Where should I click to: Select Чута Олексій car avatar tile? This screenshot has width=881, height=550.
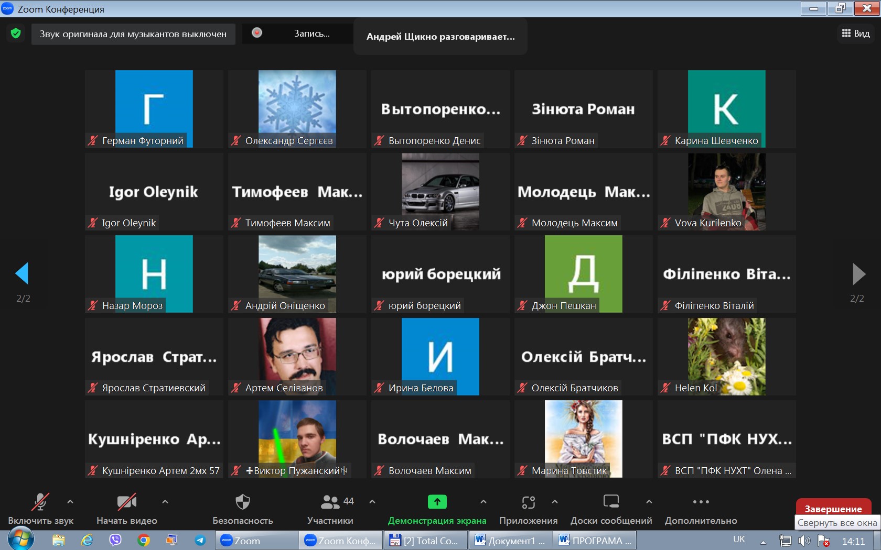(440, 192)
